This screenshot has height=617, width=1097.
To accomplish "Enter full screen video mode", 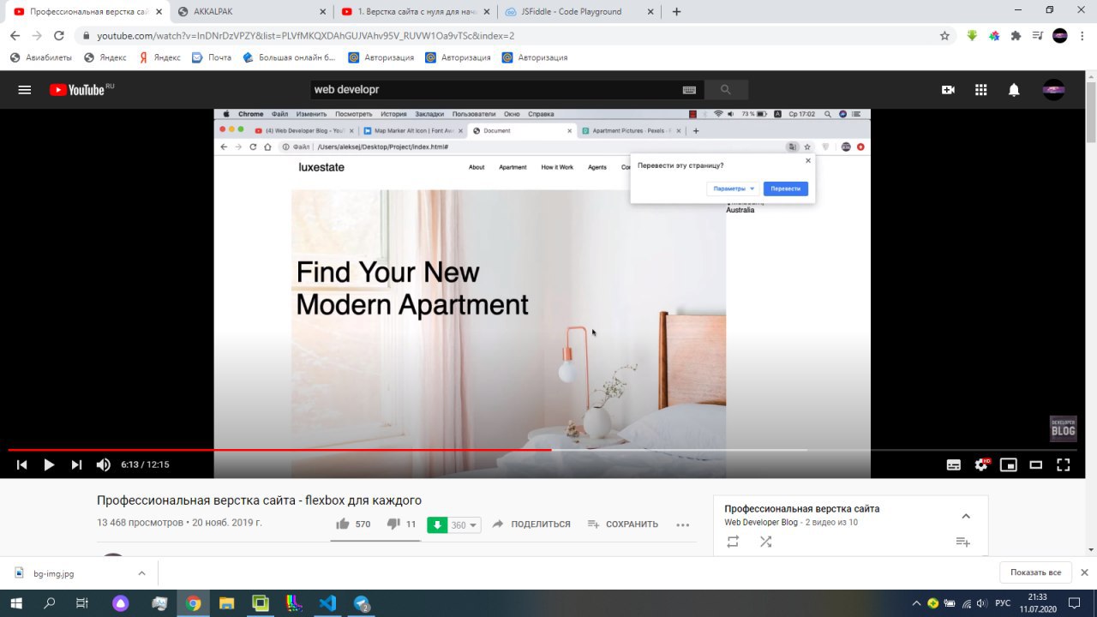I will pos(1064,464).
